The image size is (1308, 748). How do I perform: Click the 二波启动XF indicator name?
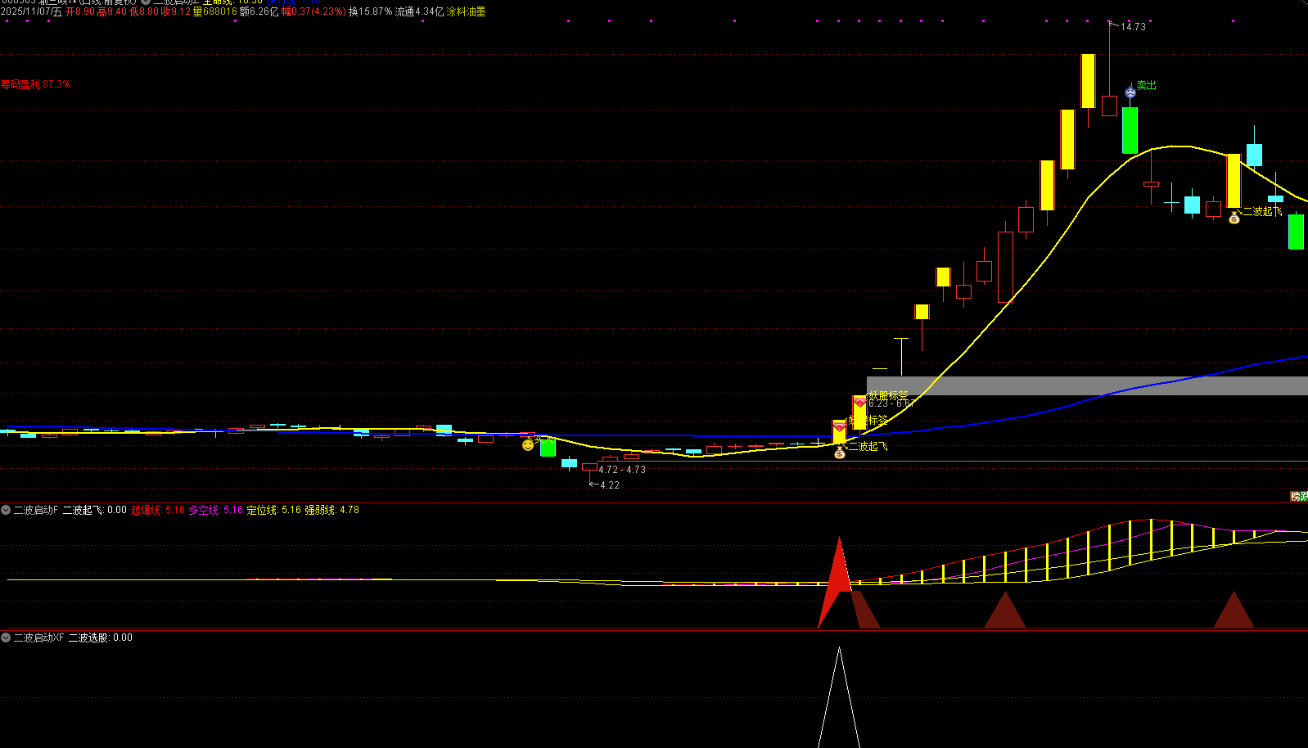coord(38,638)
